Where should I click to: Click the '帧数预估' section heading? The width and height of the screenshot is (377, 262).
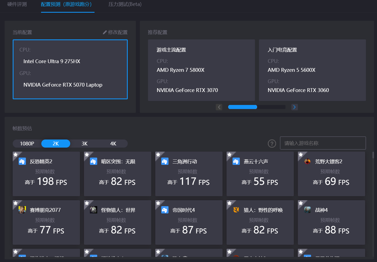[x=22, y=128]
